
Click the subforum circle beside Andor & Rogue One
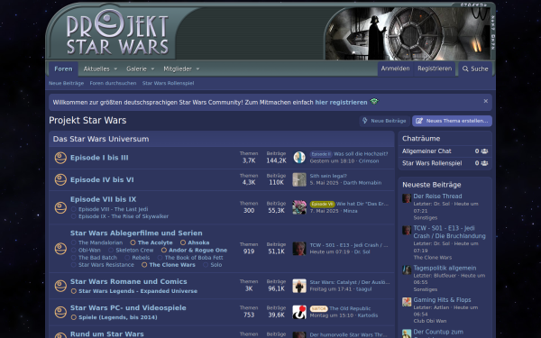(164, 250)
